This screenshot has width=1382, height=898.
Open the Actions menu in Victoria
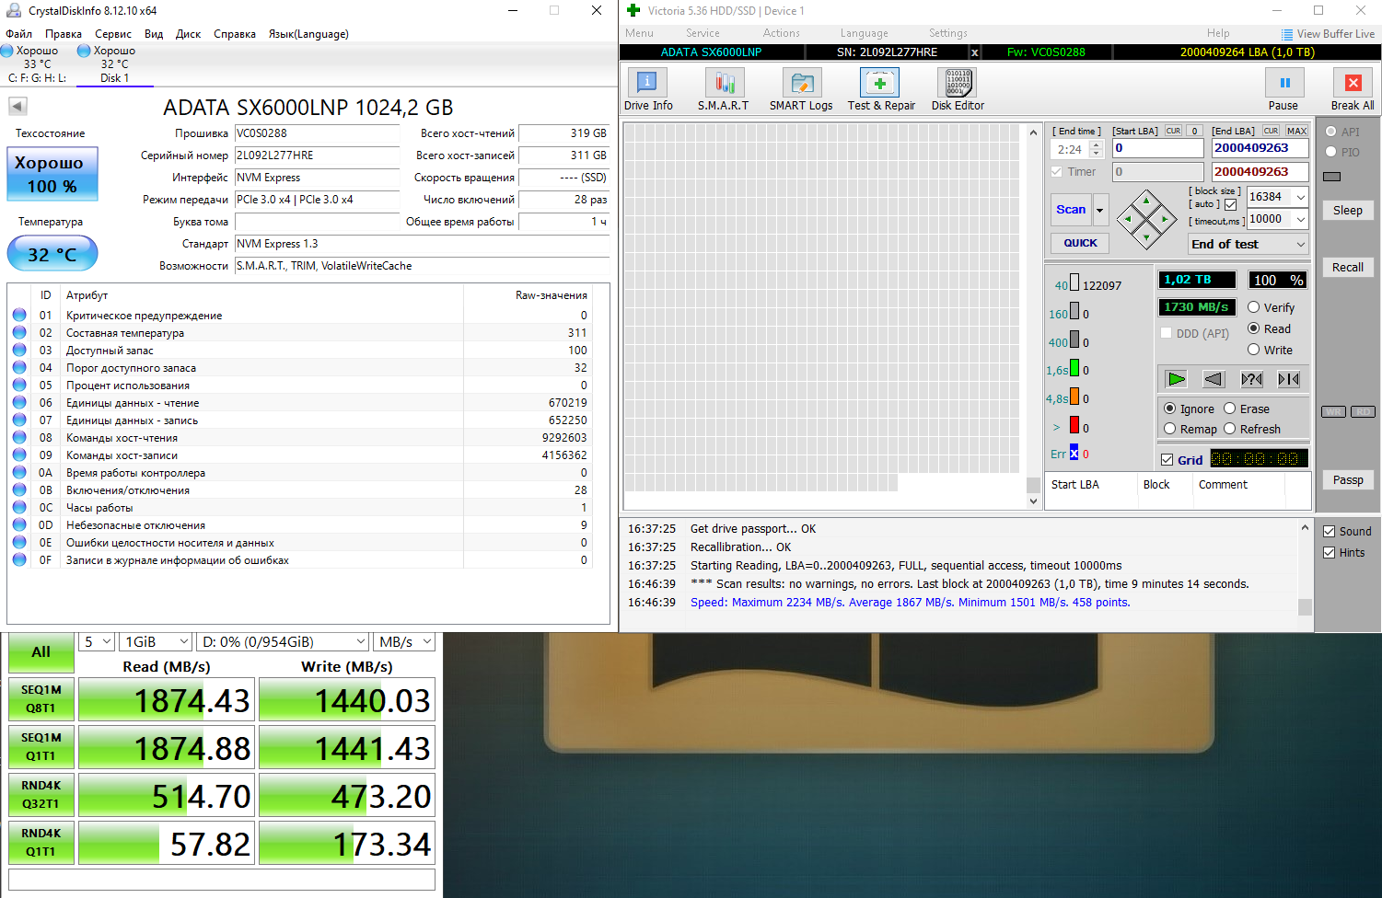[x=781, y=33]
